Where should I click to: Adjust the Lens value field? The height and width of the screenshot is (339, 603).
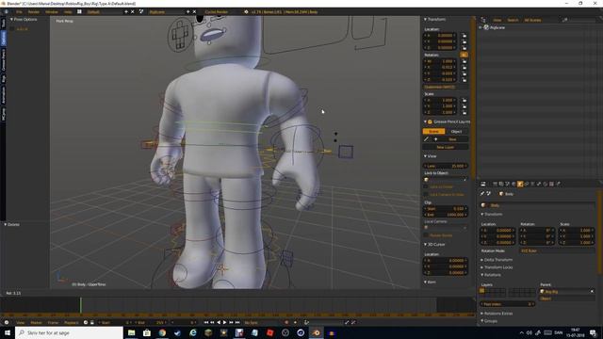[446, 166]
